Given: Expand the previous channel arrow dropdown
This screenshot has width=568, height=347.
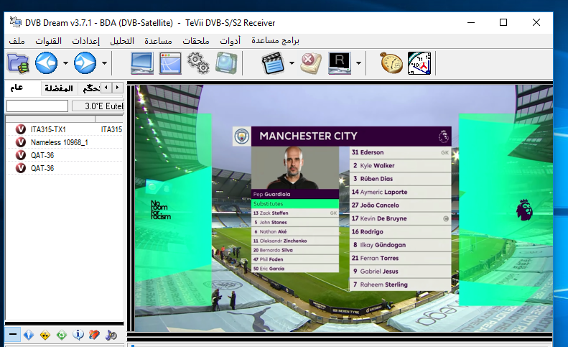Looking at the screenshot, I should 65,63.
